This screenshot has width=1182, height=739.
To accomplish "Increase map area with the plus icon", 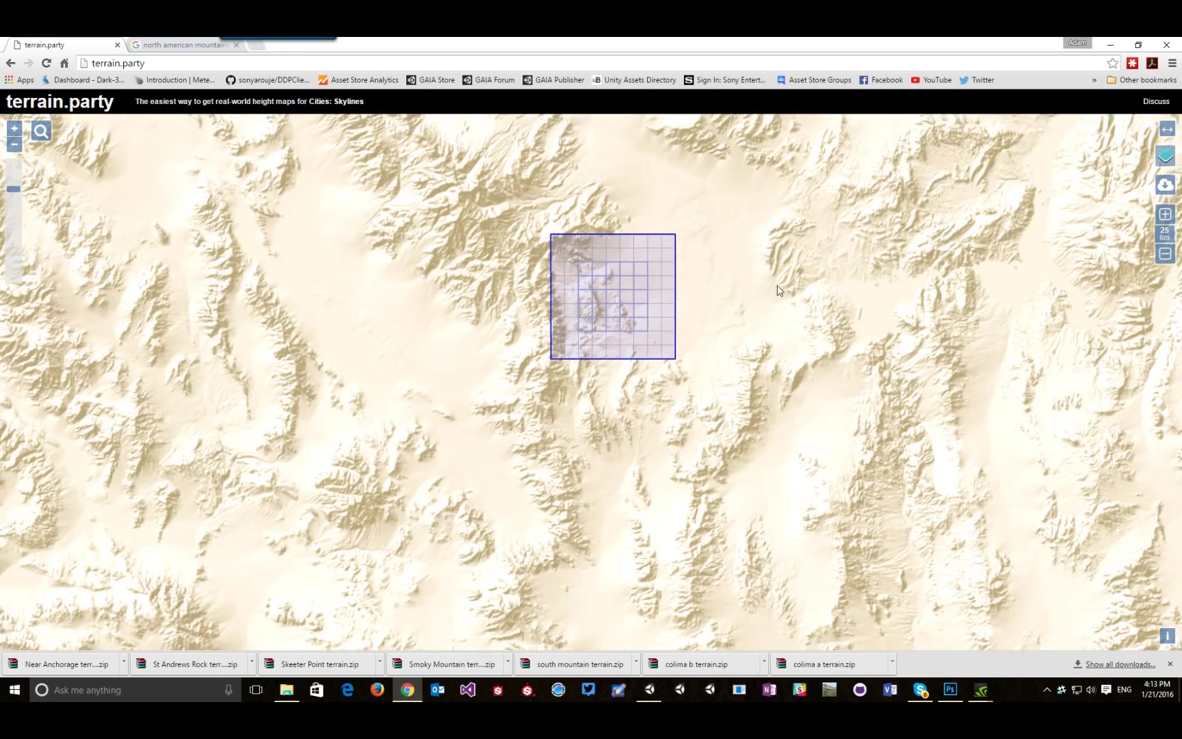I will tap(1165, 214).
